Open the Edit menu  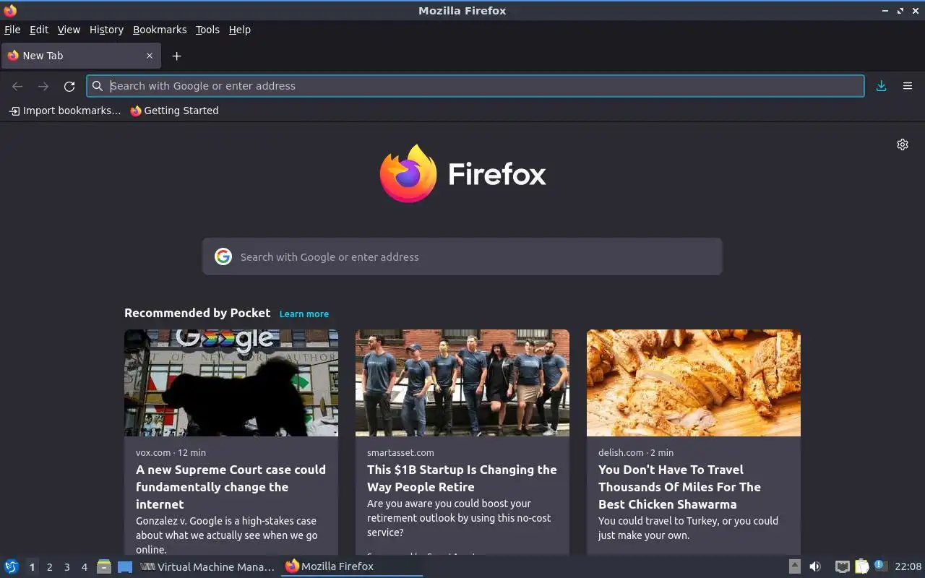39,30
